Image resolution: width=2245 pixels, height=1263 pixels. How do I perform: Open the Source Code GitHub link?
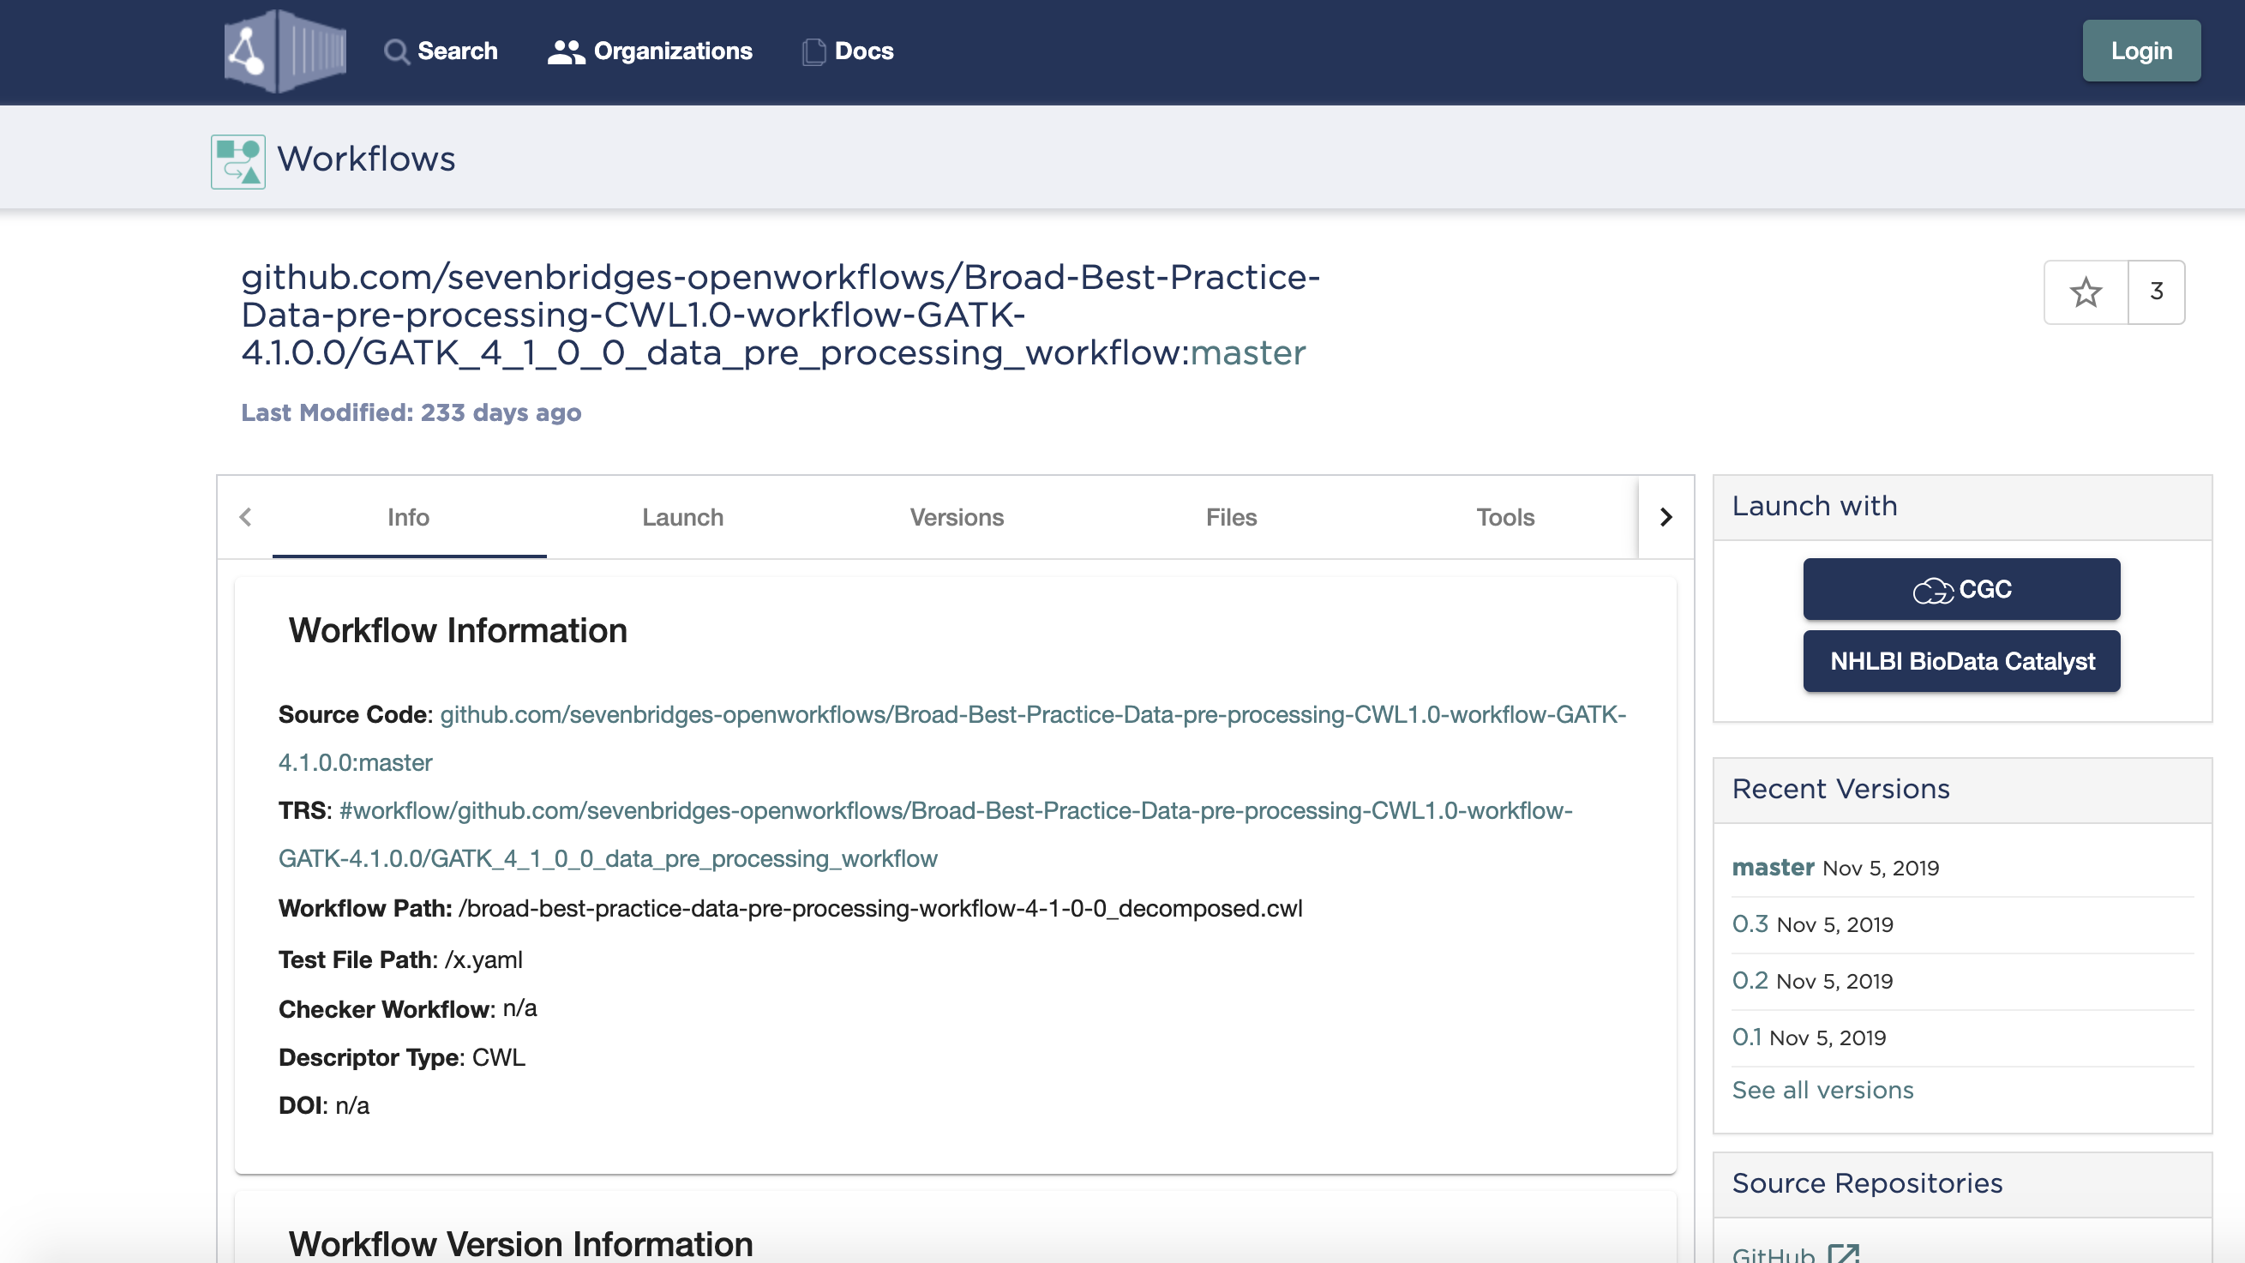coord(951,738)
